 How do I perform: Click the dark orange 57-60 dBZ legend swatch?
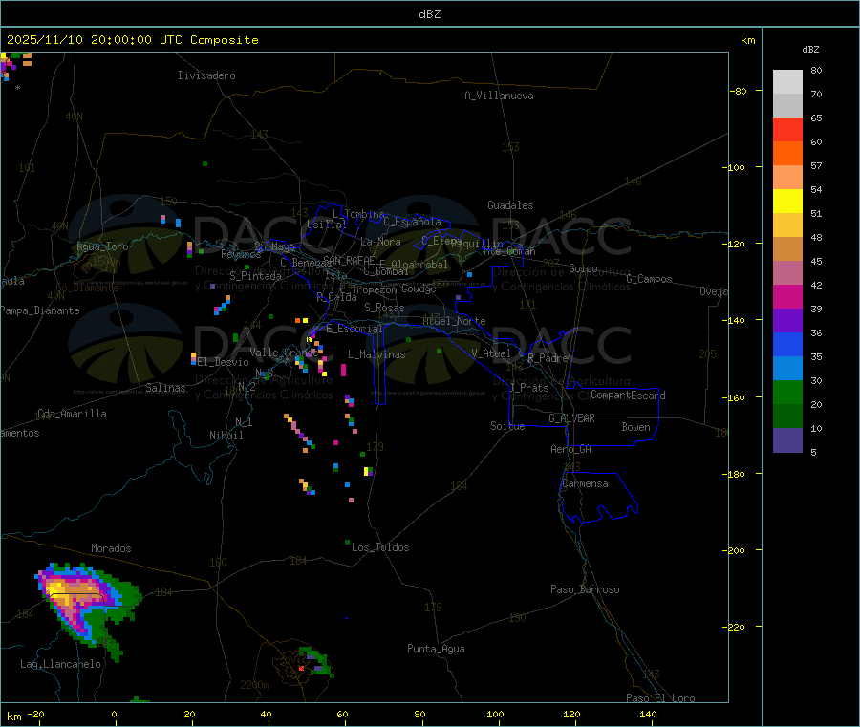tap(787, 154)
